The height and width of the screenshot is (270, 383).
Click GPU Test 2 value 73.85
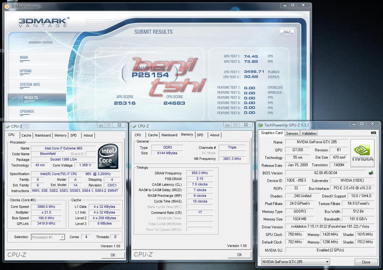click(251, 62)
